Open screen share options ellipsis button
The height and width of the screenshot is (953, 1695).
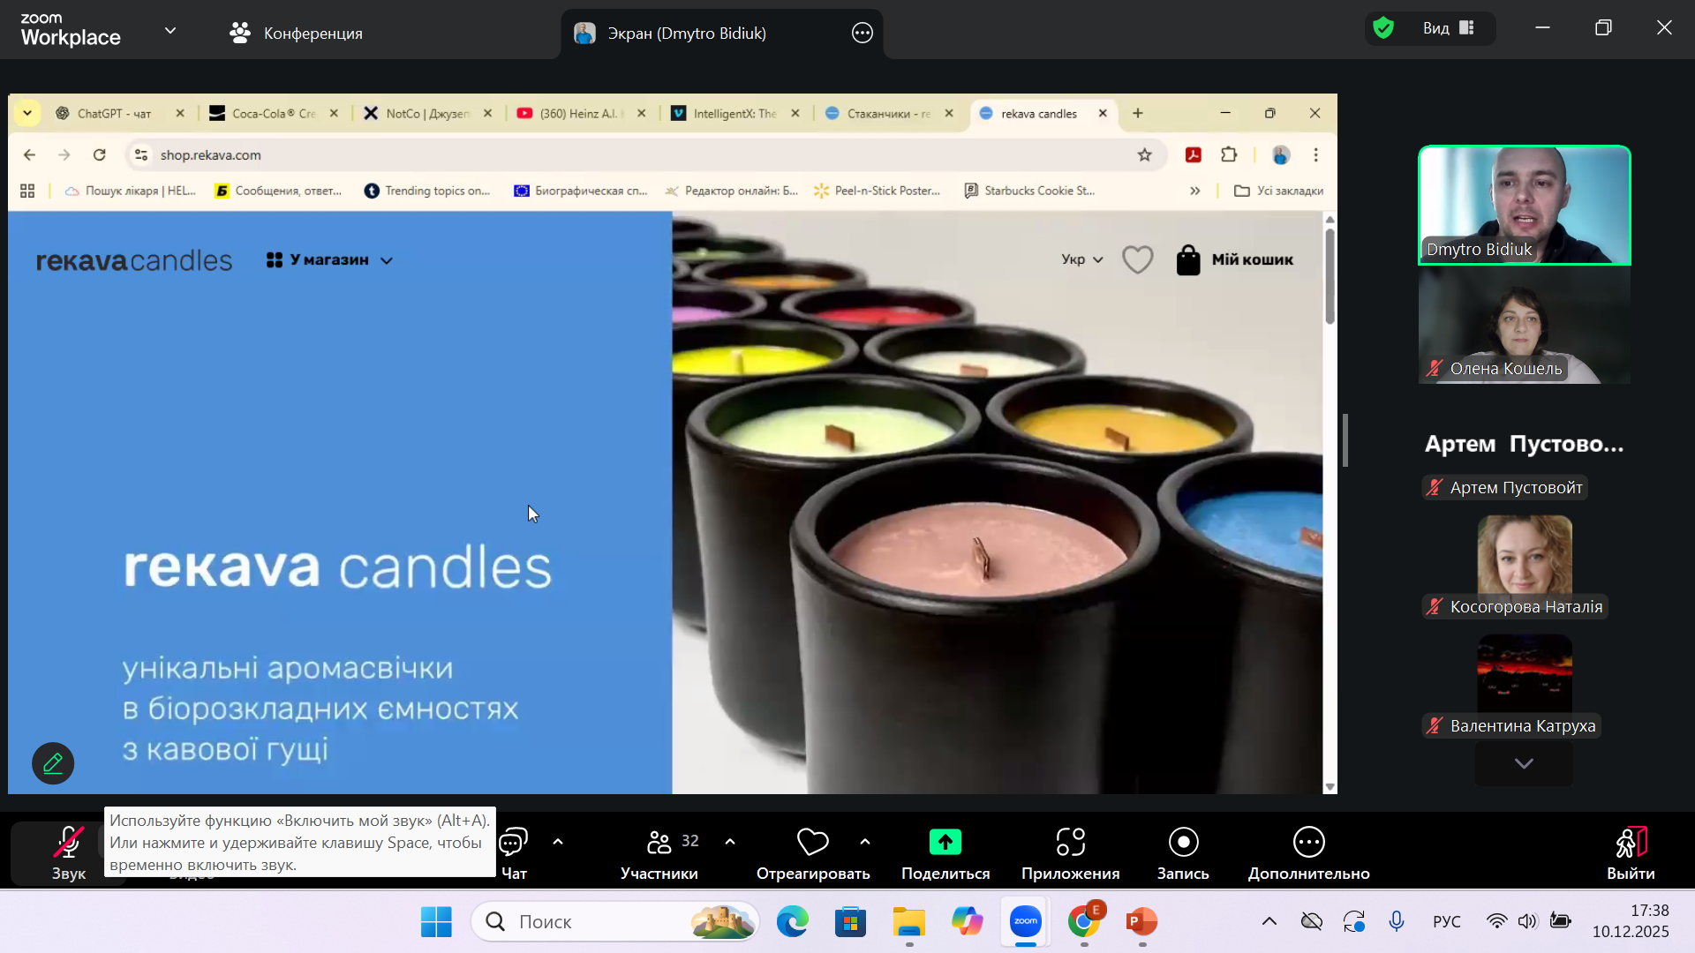862,34
